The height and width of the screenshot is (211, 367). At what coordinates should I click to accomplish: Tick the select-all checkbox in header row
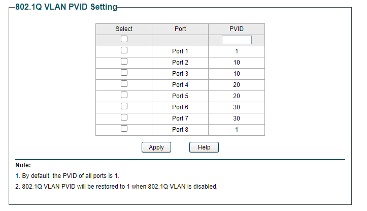tap(124, 39)
